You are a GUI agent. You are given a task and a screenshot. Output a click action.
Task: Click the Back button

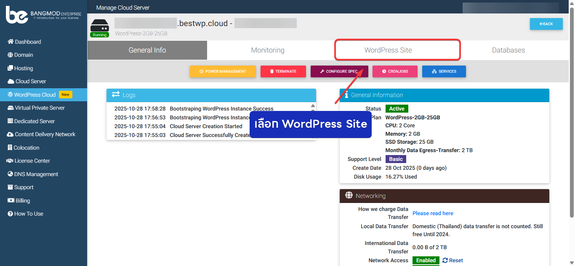click(546, 24)
